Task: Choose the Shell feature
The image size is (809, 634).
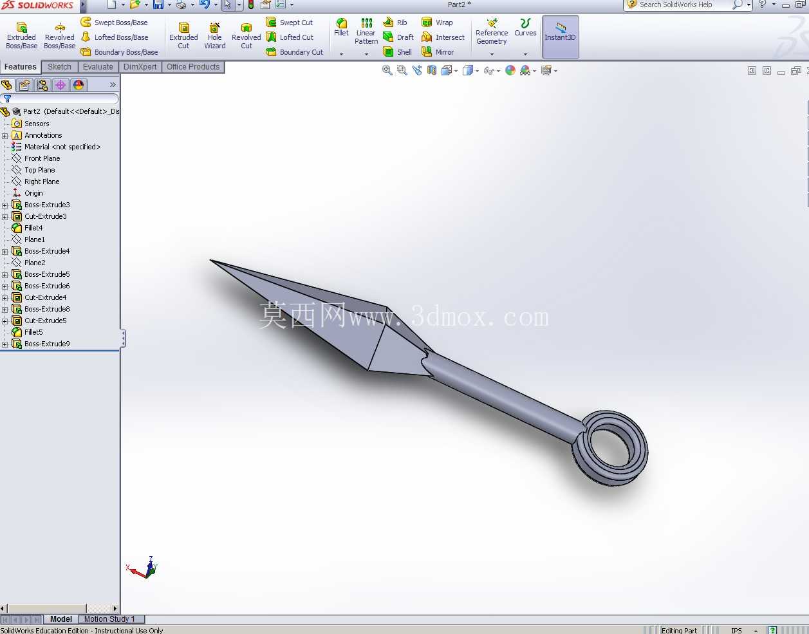Action: coord(397,52)
